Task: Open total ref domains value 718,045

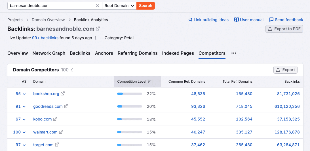Action: (244, 106)
